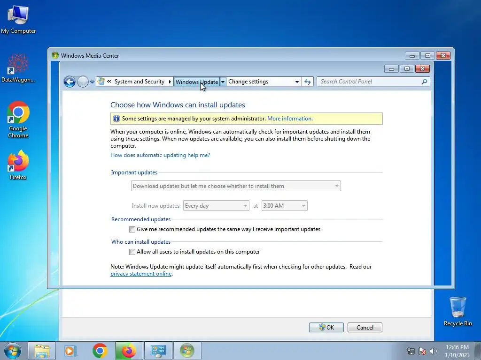Click the Forward navigation arrow

83,82
